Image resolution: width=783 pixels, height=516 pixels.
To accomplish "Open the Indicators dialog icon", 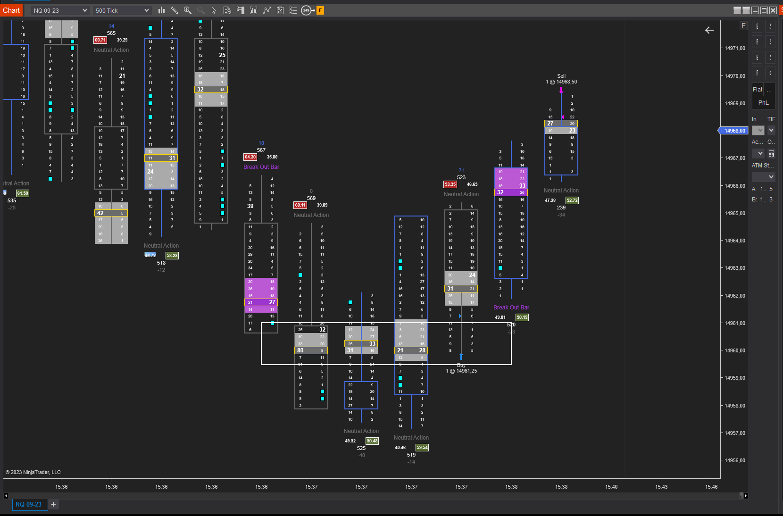I will click(254, 10).
